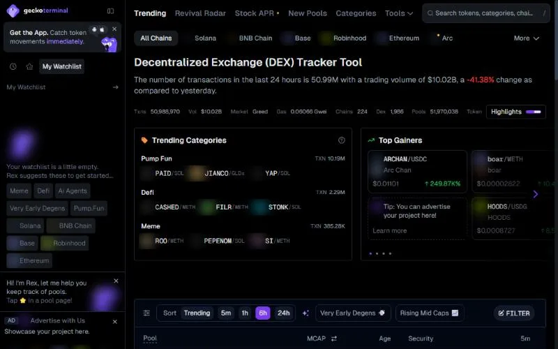558x349 pixels.
Task: Open the boar/WETH top gainer card
Action: 514,172
